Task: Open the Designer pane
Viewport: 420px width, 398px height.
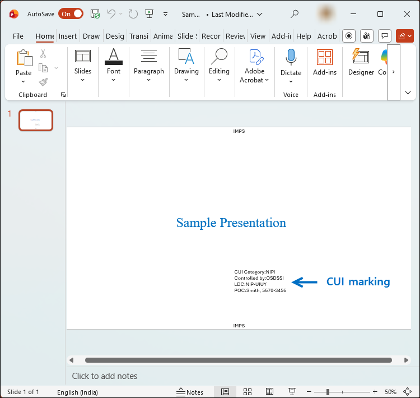Action: [x=361, y=62]
